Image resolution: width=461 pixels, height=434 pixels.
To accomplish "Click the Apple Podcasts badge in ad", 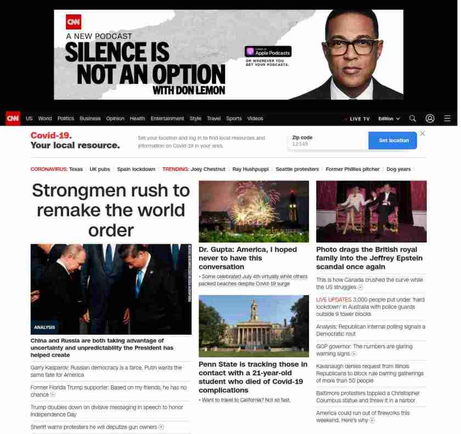I will pos(268,52).
